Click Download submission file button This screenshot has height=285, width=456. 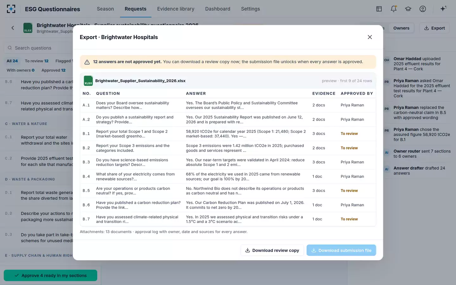click(x=341, y=250)
